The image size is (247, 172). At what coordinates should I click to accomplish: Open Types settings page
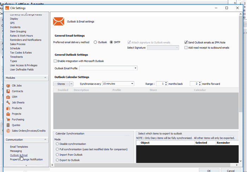[13, 61]
